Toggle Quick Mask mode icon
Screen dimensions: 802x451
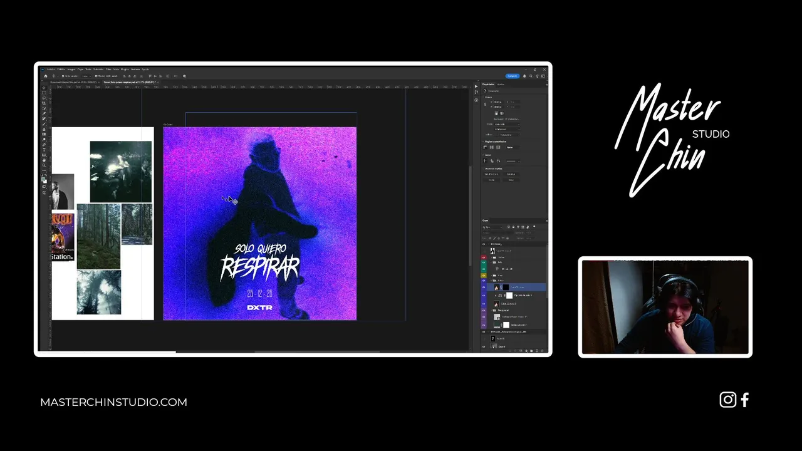pos(44,187)
